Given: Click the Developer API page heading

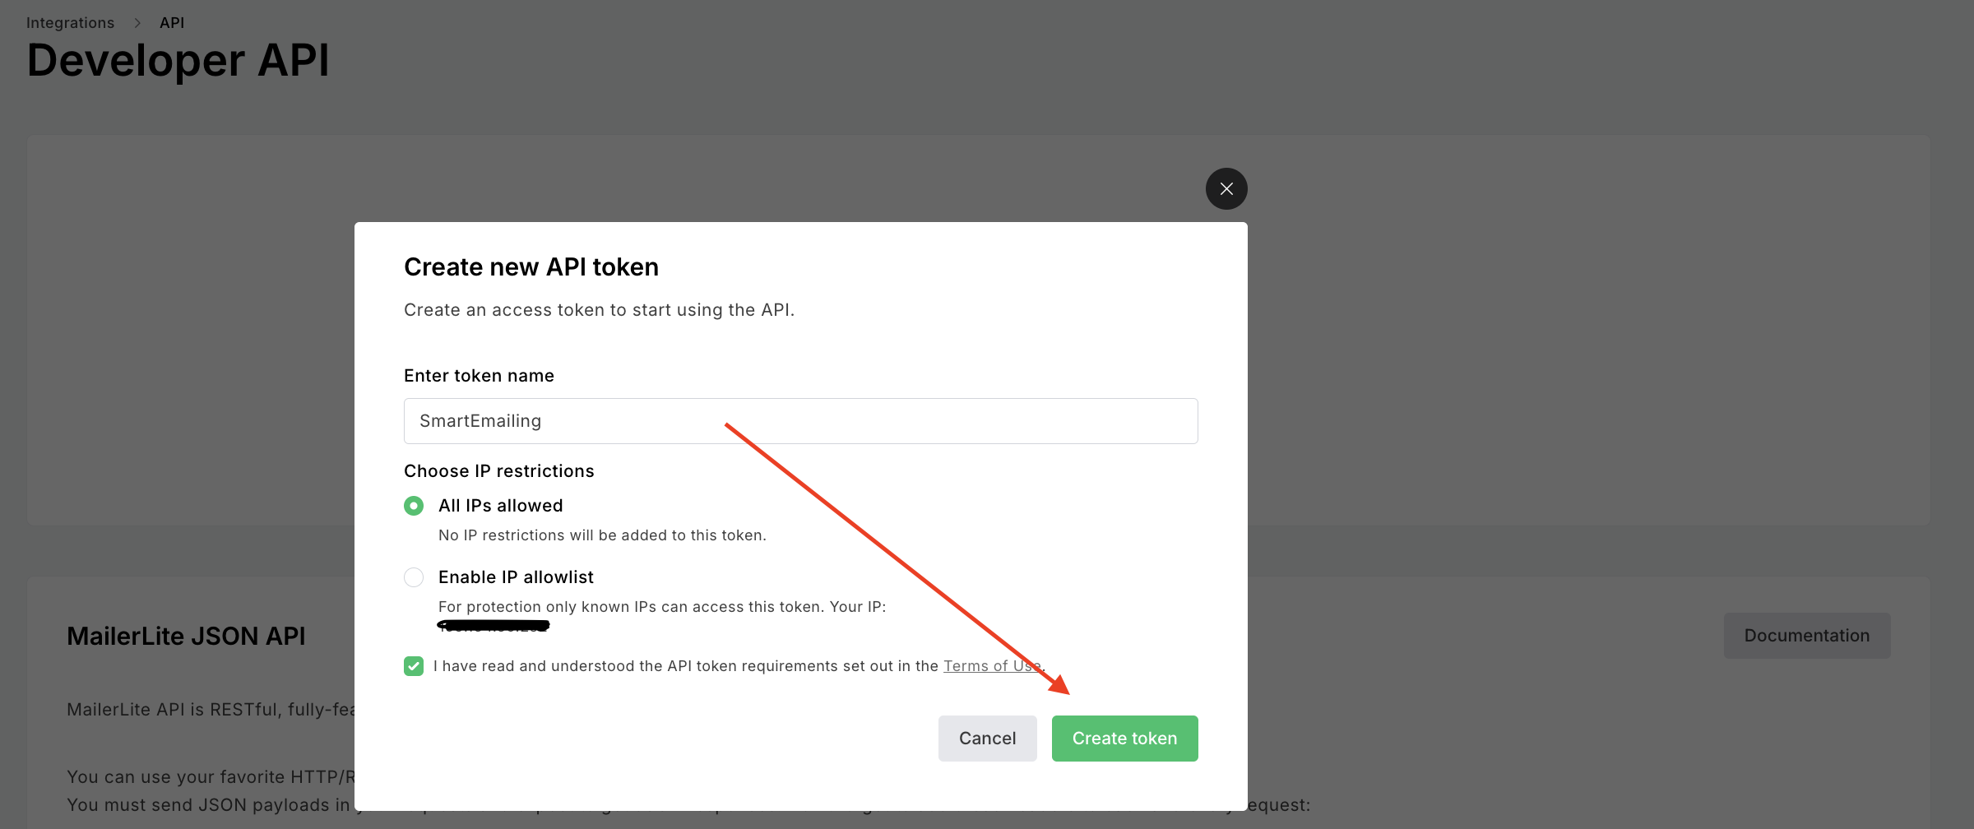Looking at the screenshot, I should 178,60.
